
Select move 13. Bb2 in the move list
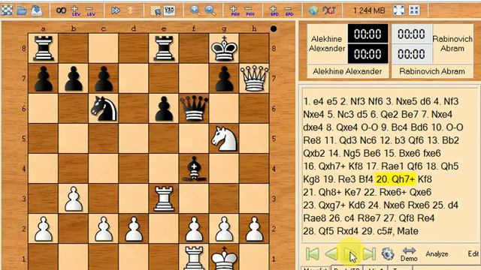(443, 140)
